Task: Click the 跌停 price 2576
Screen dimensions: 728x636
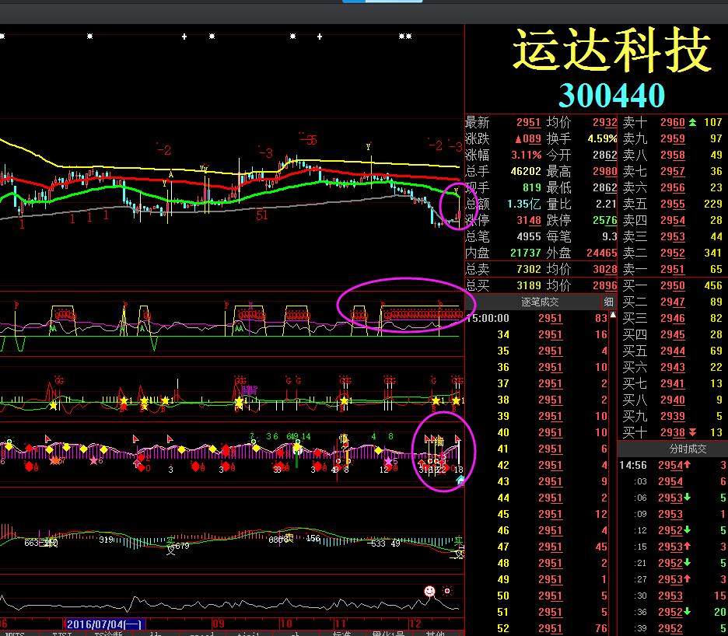Action: [x=605, y=220]
